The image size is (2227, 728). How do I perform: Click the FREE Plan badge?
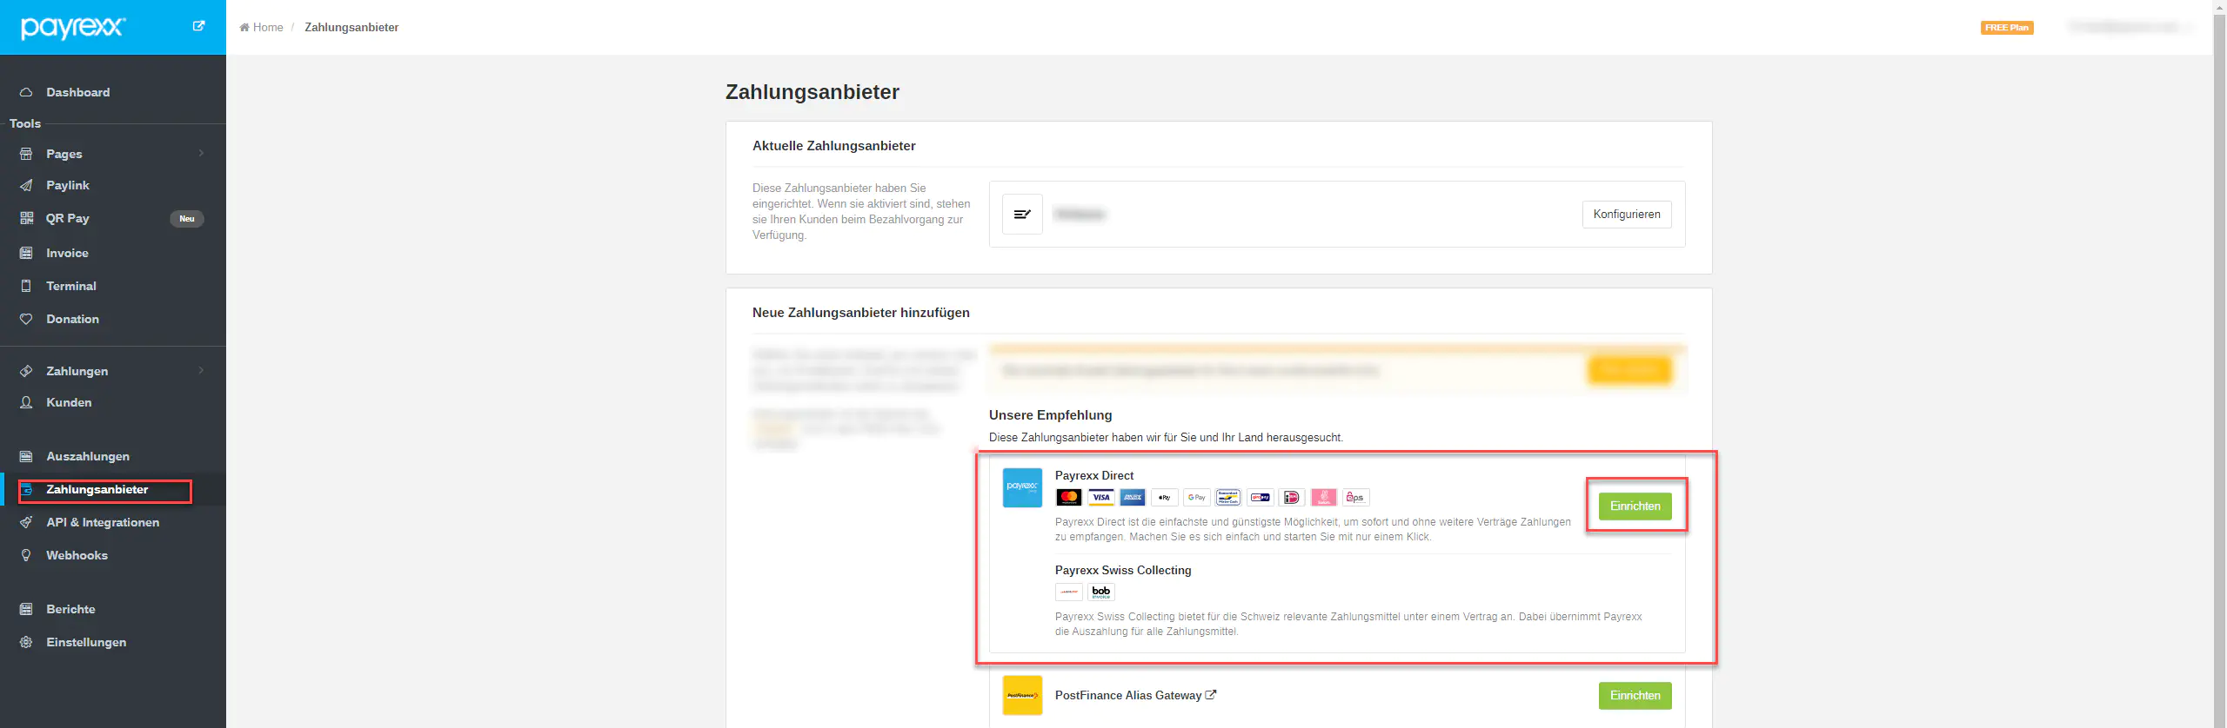2006,28
